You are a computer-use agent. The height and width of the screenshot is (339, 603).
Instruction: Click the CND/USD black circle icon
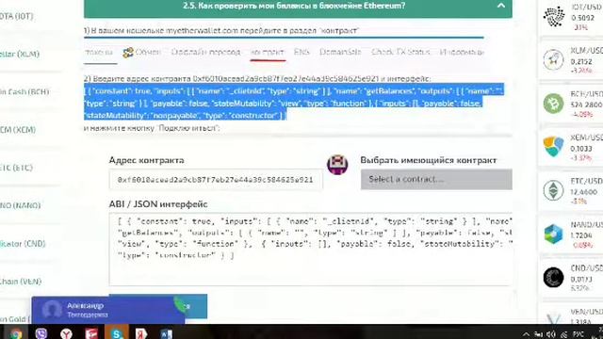553,277
